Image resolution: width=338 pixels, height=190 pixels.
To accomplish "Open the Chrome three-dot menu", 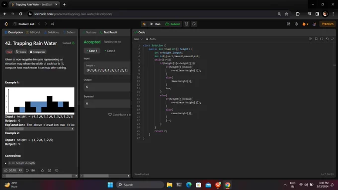I will pyautogui.click(x=333, y=14).
